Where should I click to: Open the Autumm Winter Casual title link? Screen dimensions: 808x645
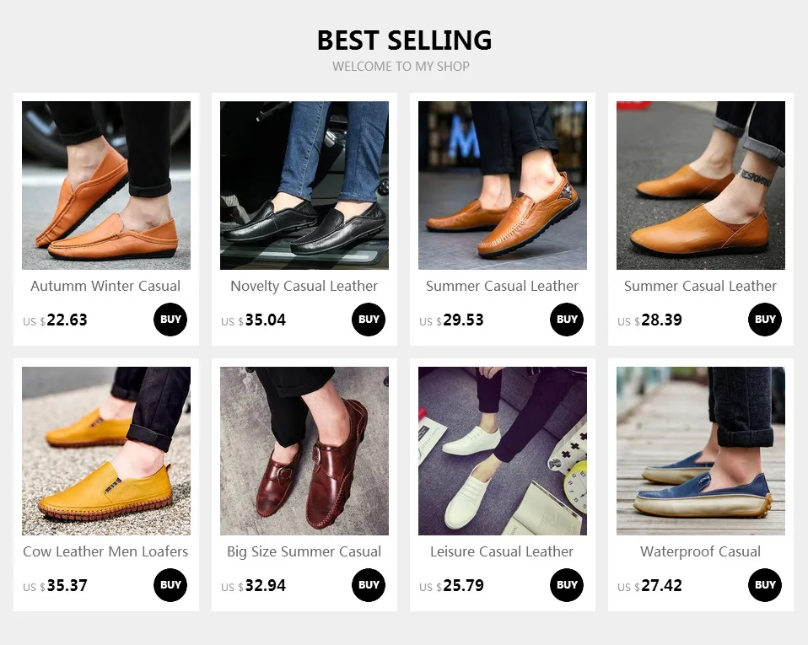pos(105,286)
